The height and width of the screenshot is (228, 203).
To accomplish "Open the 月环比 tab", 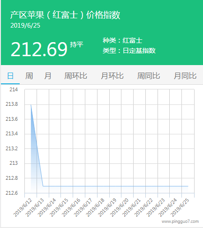I will click(112, 76).
